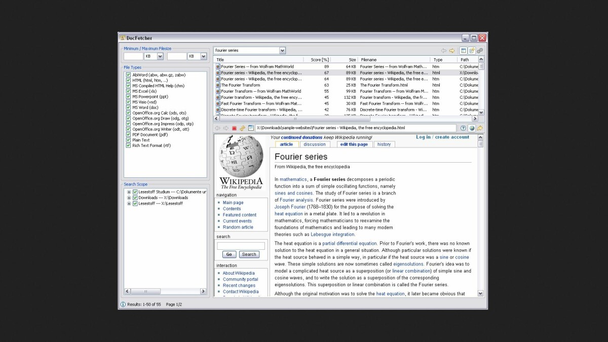Uncheck the PDF Document file type
Screen dimensions: 608x342
click(128, 134)
